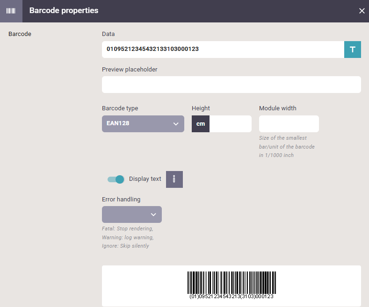Expand the Error handling dropdown
The height and width of the screenshot is (307, 369).
tap(131, 214)
